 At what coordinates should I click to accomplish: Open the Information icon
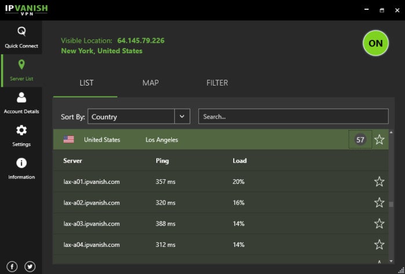tap(21, 163)
